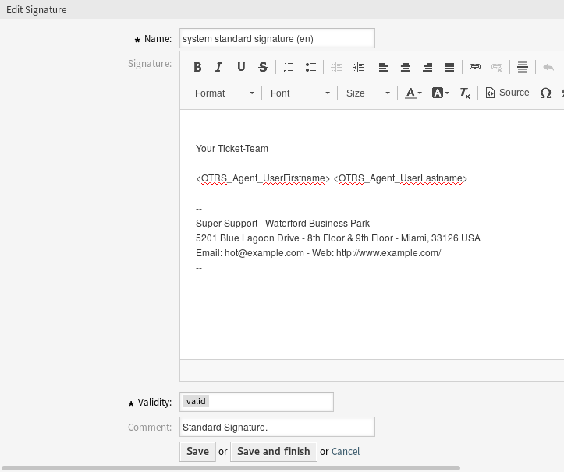
Task: Open the Size dropdown
Action: click(367, 93)
